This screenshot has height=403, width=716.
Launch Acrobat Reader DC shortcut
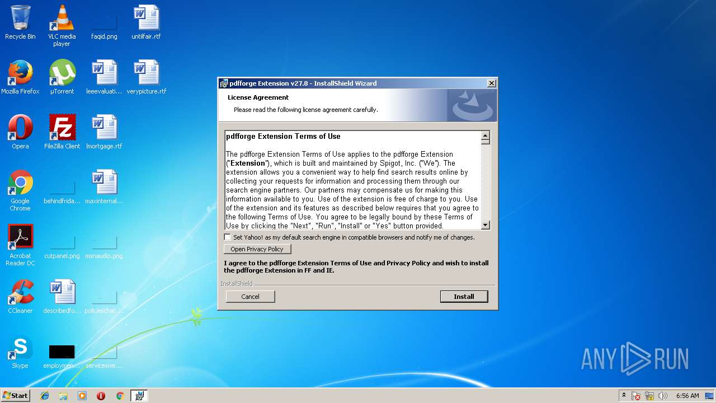click(x=20, y=245)
